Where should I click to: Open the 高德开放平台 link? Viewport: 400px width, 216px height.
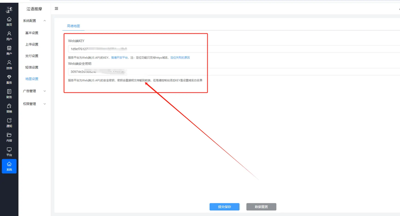pos(119,58)
